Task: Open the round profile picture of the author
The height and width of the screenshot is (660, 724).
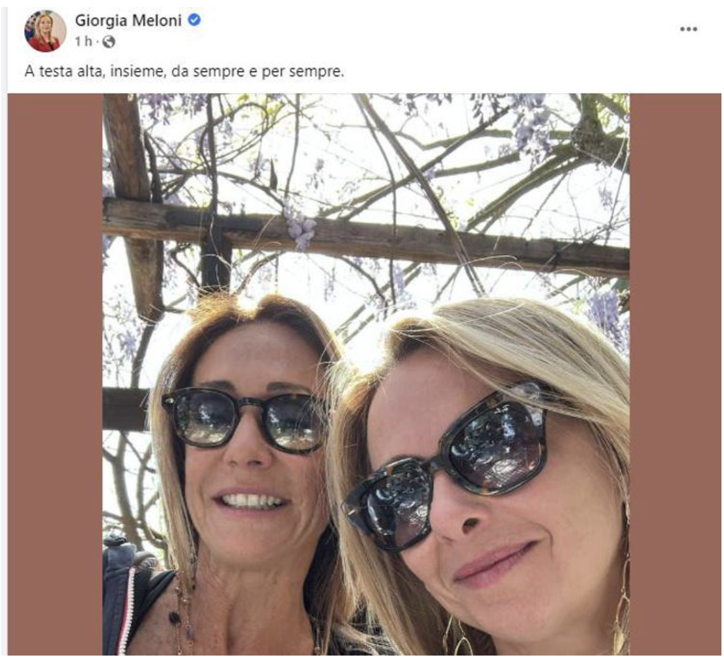Action: pyautogui.click(x=45, y=31)
